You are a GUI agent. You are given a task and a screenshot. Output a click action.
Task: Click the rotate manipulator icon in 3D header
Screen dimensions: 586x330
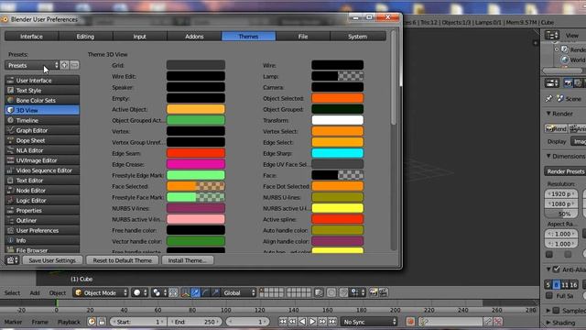click(205, 293)
